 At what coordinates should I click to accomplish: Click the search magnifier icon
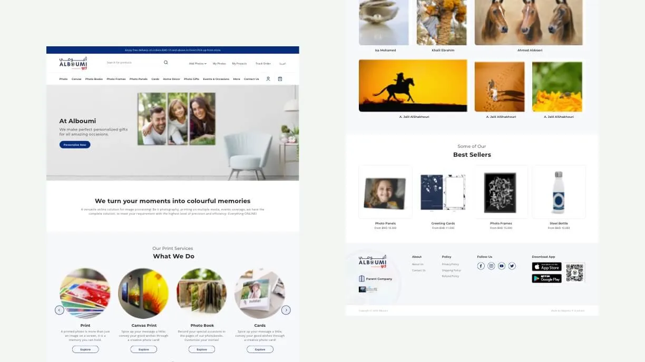click(166, 63)
